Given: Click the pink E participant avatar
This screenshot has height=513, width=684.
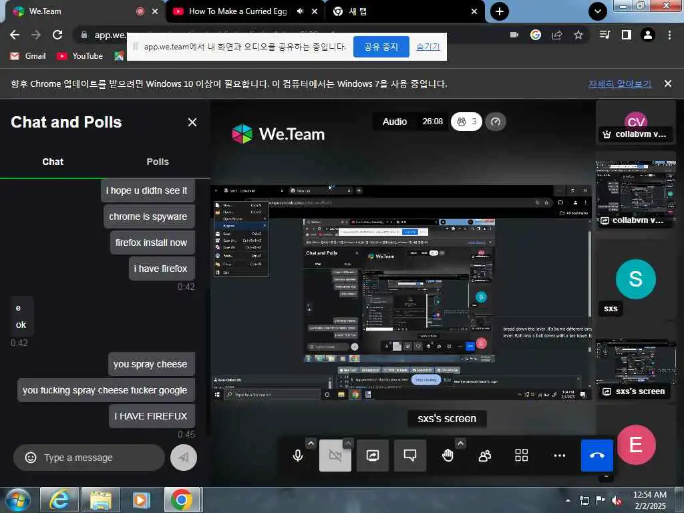Looking at the screenshot, I should coord(636,445).
